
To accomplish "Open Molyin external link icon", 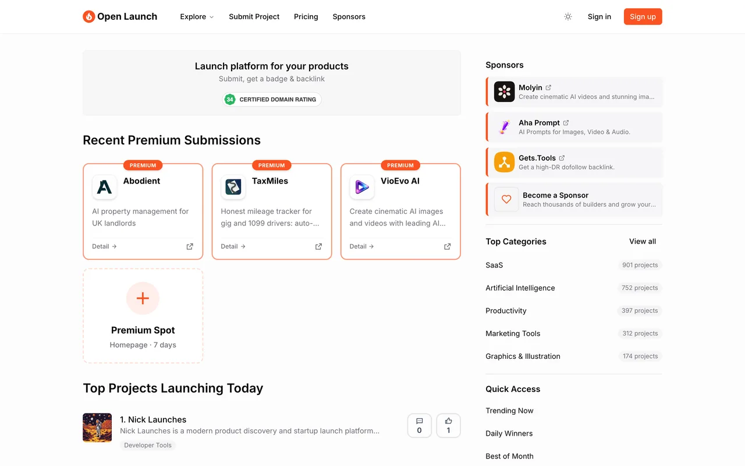I will (548, 87).
